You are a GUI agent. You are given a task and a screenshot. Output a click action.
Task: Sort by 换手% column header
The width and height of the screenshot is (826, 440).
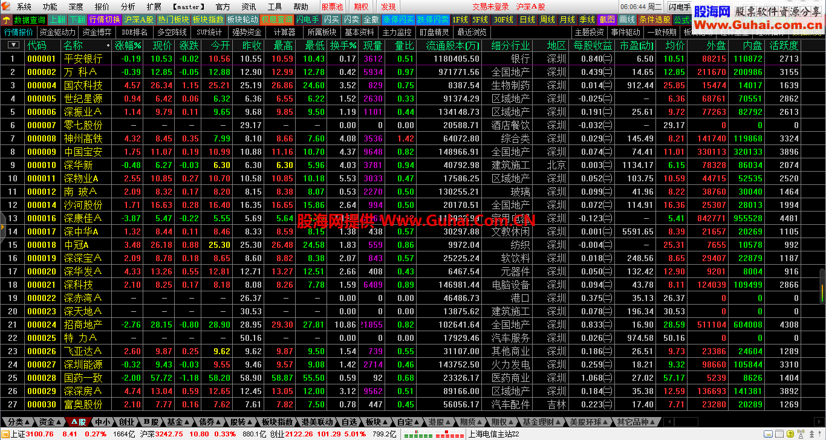(343, 45)
